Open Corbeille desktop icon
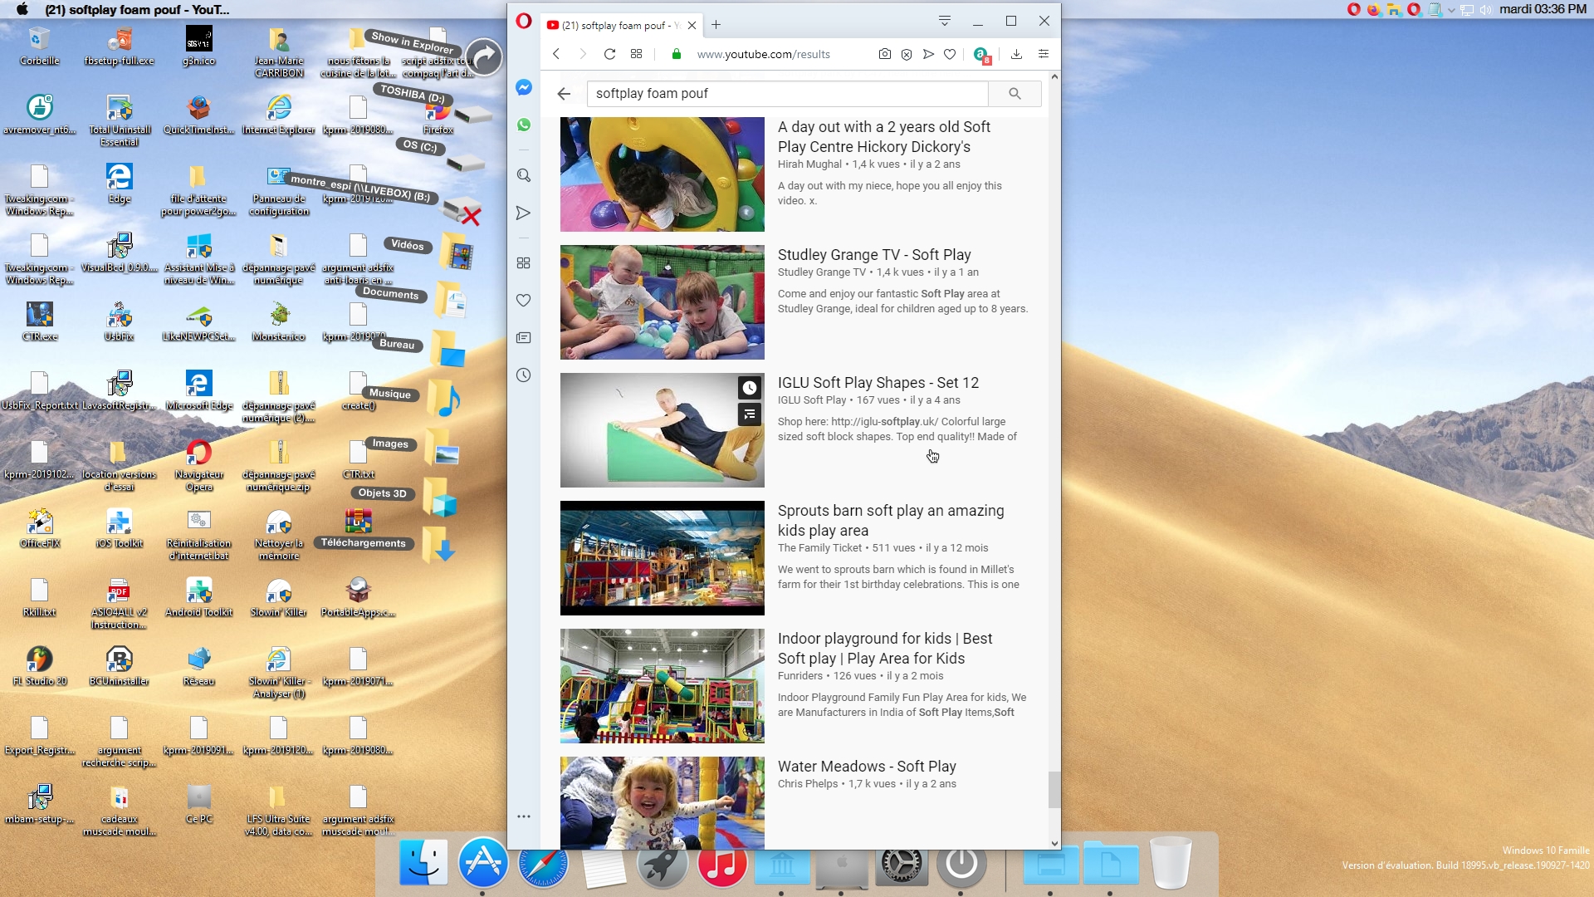Viewport: 1594px width, 897px height. click(x=39, y=47)
